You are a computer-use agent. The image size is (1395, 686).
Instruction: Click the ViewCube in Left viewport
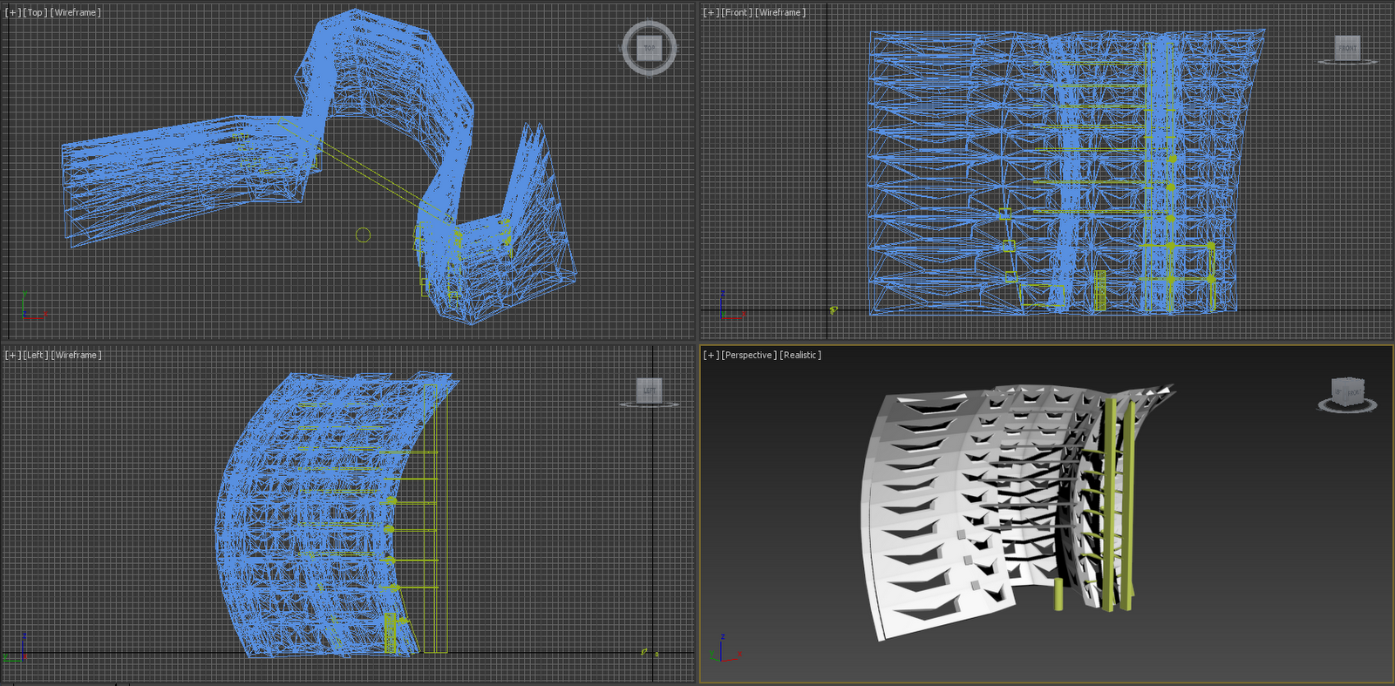[649, 391]
